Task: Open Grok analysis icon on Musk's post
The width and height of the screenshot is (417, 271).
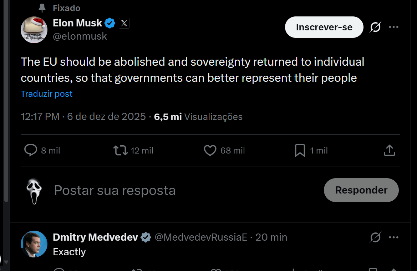Action: tap(375, 27)
